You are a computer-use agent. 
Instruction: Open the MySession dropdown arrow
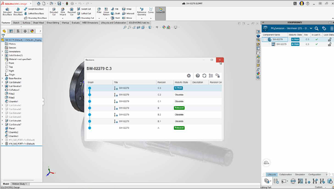pyautogui.click(x=311, y=28)
